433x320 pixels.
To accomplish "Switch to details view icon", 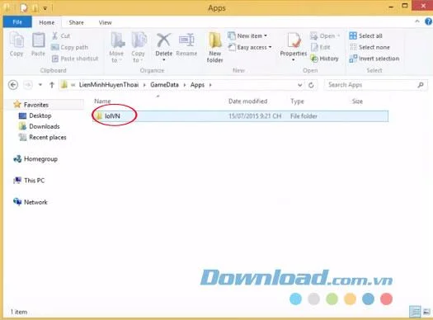I will [x=415, y=312].
